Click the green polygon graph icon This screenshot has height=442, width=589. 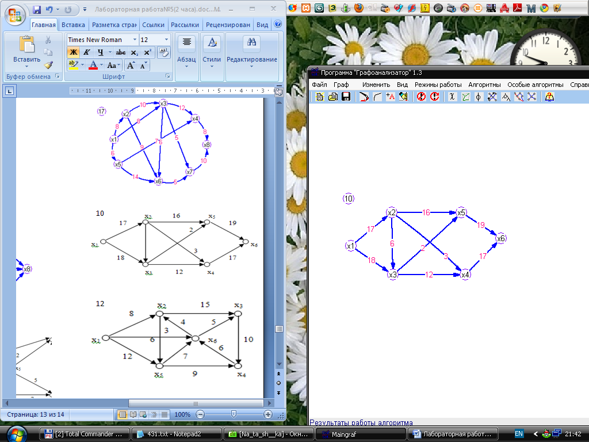[x=465, y=97]
